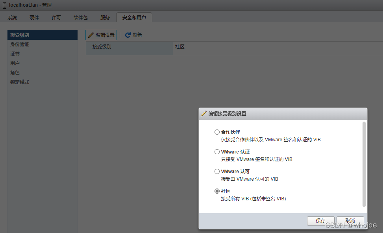Viewport: 383px width, 233px height.
Task: Select the VMware 认可 radio button
Action: pos(217,172)
